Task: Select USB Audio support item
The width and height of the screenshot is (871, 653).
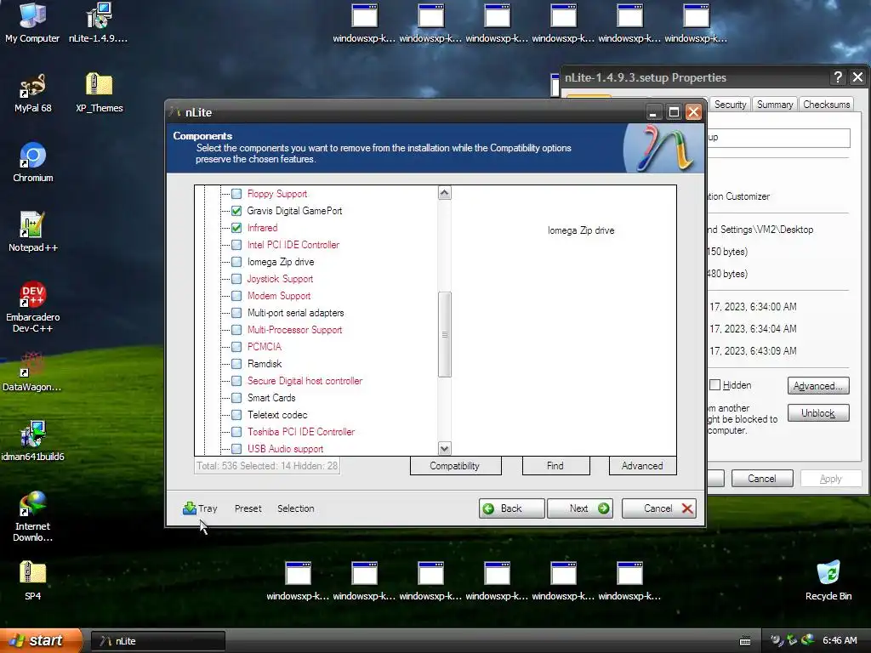Action: [285, 449]
